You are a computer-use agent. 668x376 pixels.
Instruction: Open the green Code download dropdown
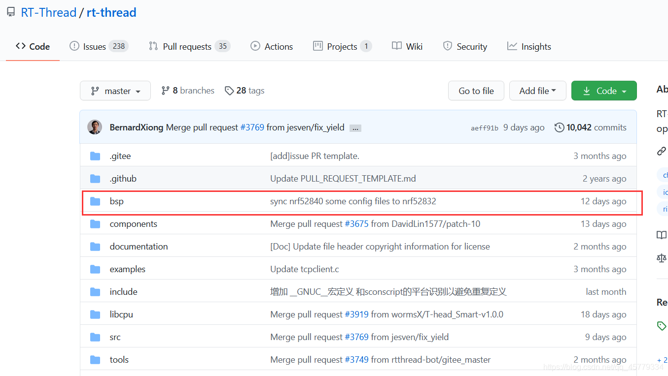(604, 91)
